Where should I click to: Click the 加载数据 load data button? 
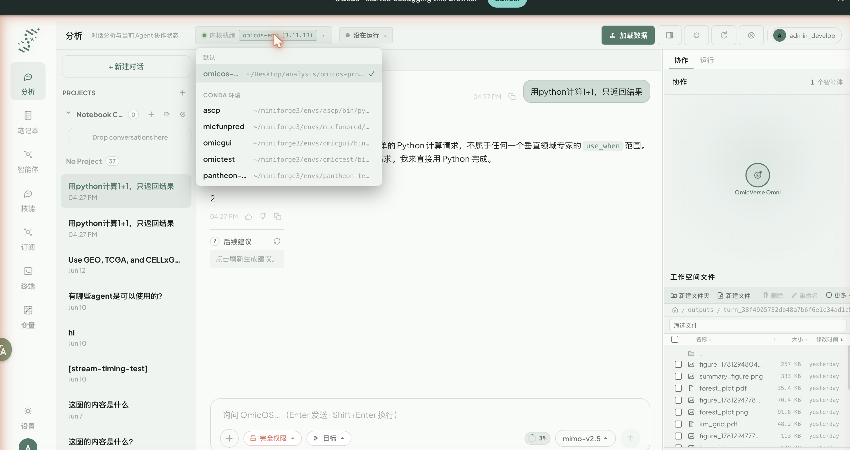point(628,35)
